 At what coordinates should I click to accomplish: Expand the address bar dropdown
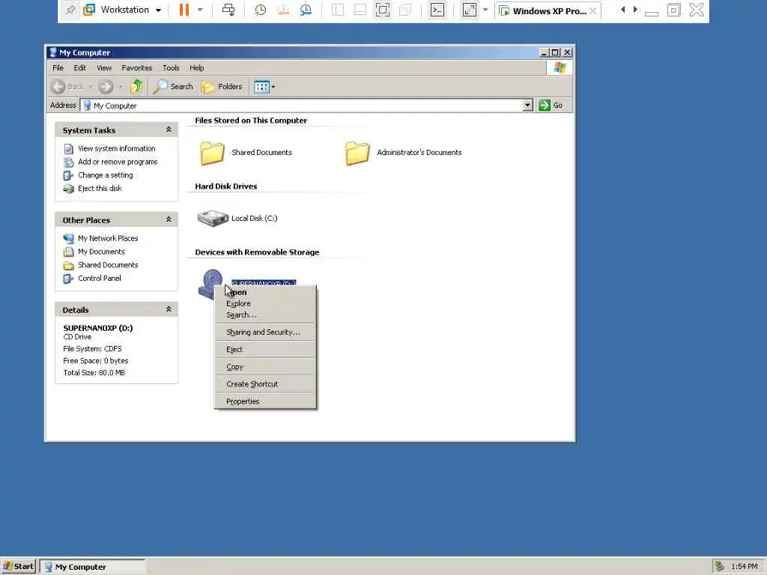click(527, 105)
